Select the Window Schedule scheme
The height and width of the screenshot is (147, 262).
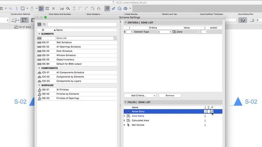(77, 56)
